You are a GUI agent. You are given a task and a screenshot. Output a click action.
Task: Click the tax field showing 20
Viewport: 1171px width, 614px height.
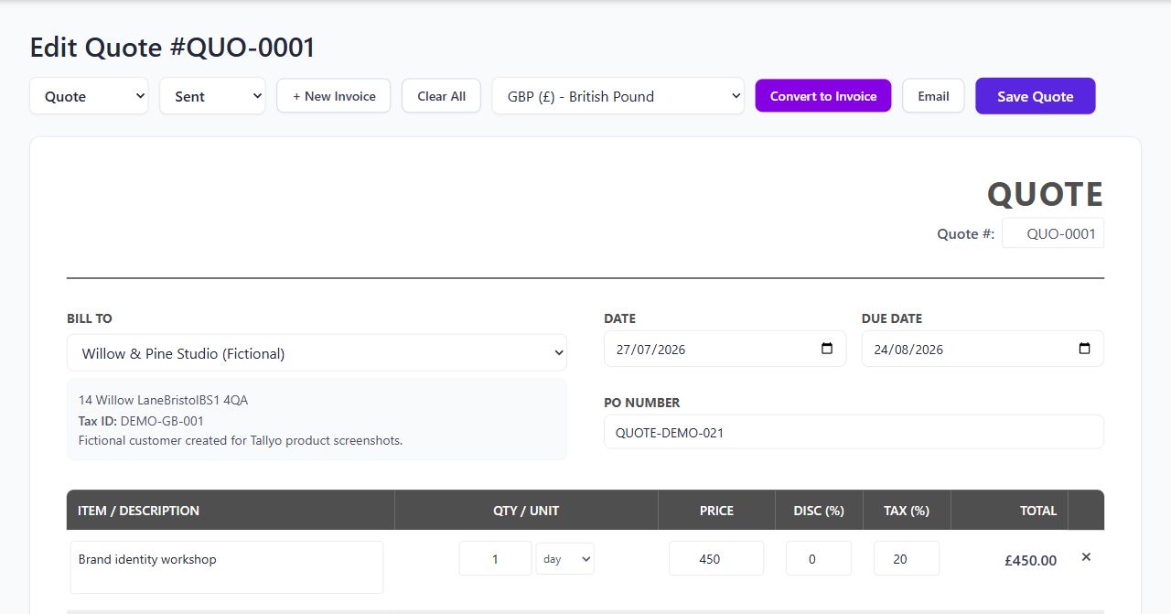[x=907, y=558]
